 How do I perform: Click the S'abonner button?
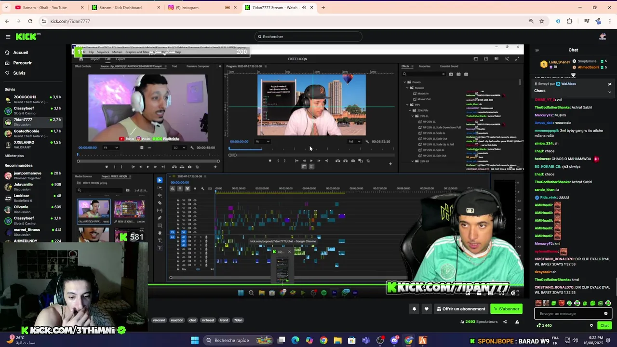click(507, 309)
